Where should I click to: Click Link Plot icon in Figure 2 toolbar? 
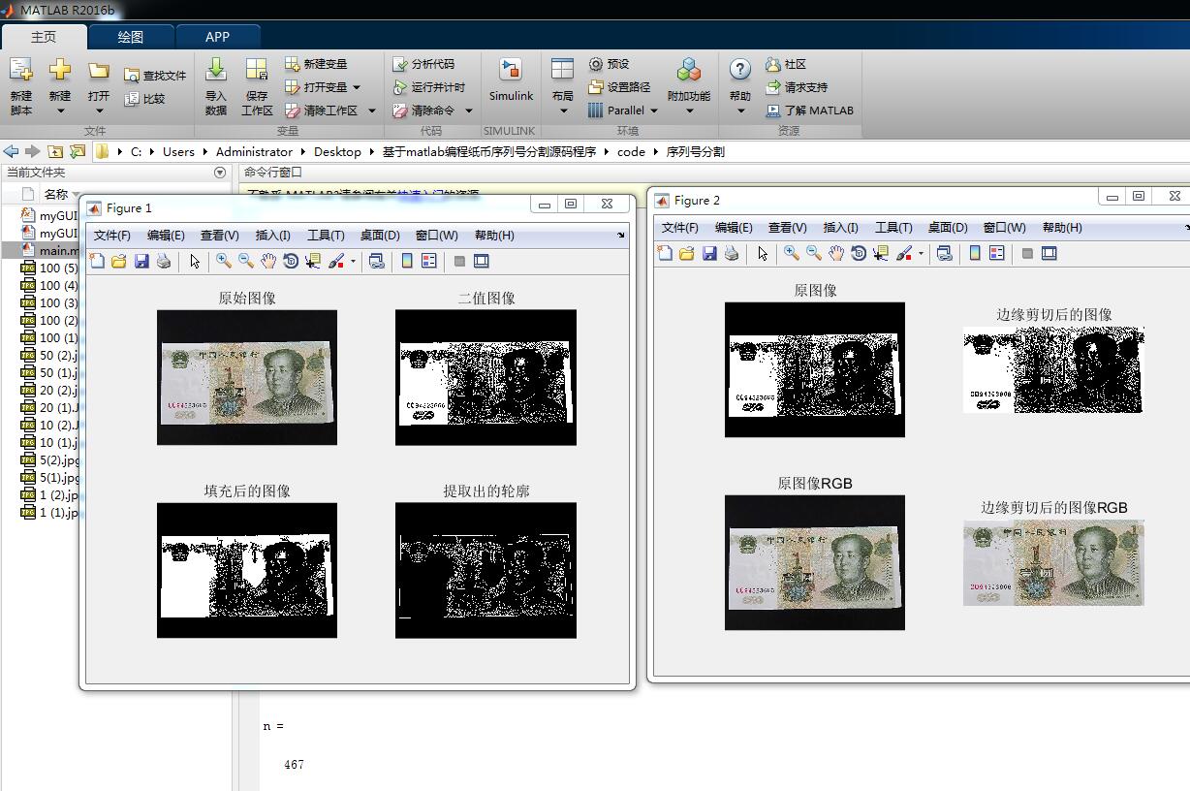945,253
